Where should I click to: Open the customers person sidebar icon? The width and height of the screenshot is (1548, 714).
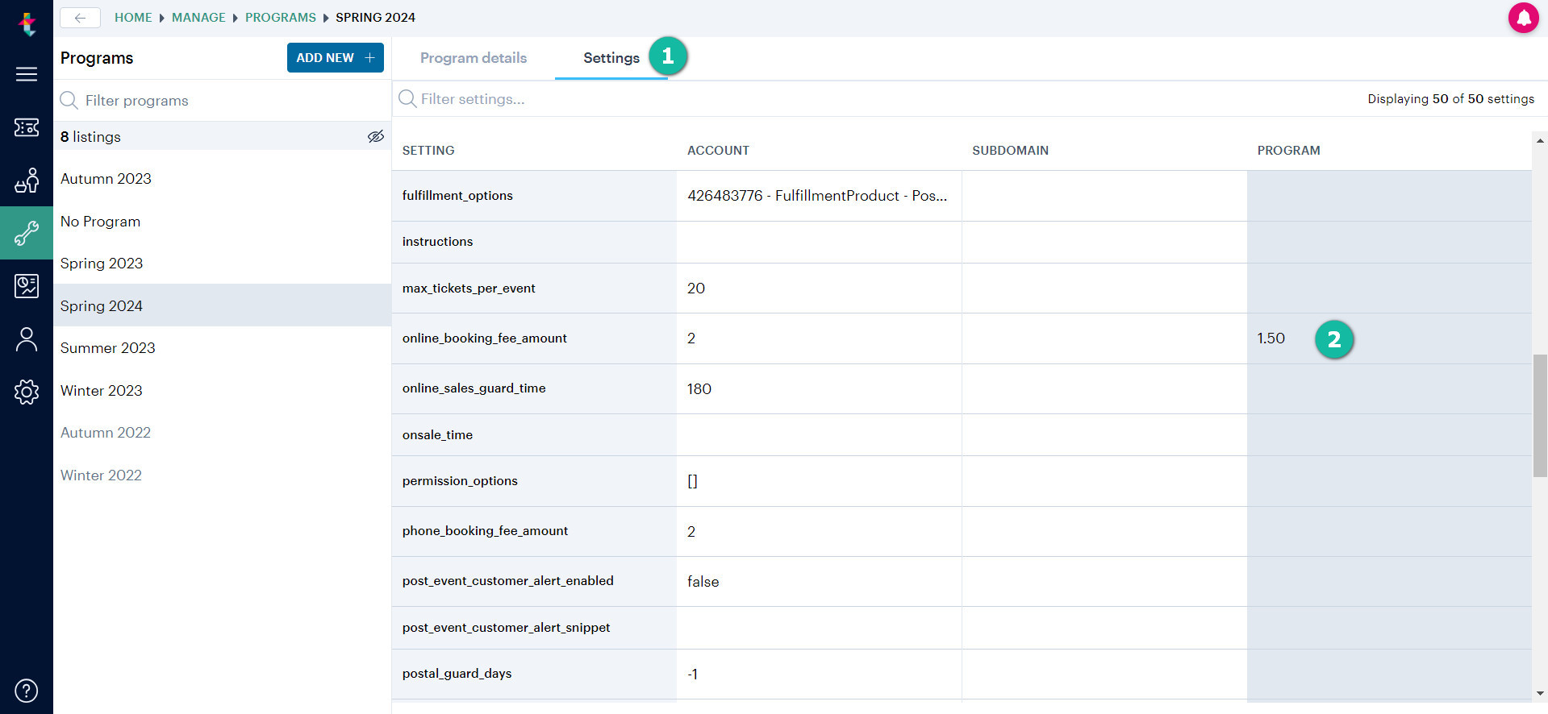tap(27, 339)
